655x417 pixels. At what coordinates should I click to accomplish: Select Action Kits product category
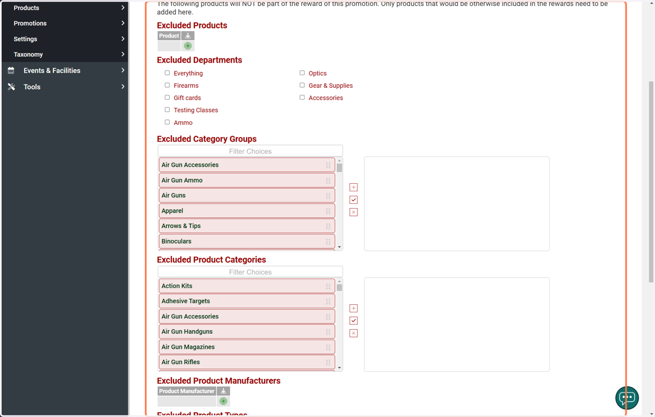[247, 286]
